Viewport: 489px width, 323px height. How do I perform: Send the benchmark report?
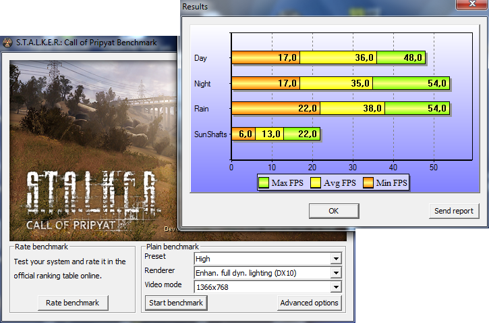point(454,212)
